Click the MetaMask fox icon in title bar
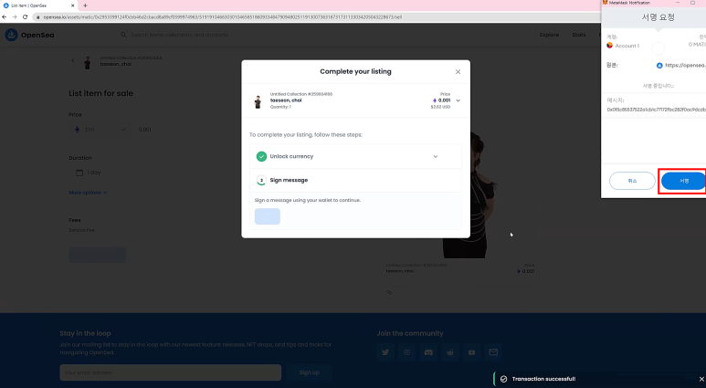Viewport: 706px width, 388px height. point(606,3)
